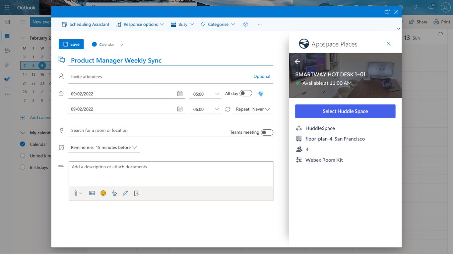Open end date calendar picker
Screen dimensions: 453x254
[180, 109]
